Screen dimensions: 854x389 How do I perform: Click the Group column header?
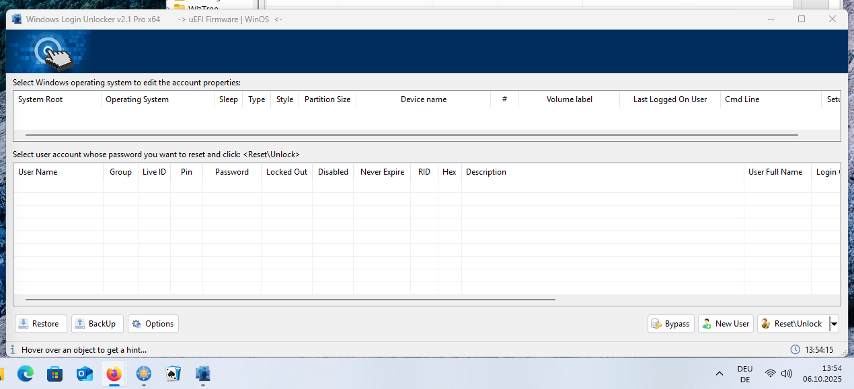coord(121,172)
